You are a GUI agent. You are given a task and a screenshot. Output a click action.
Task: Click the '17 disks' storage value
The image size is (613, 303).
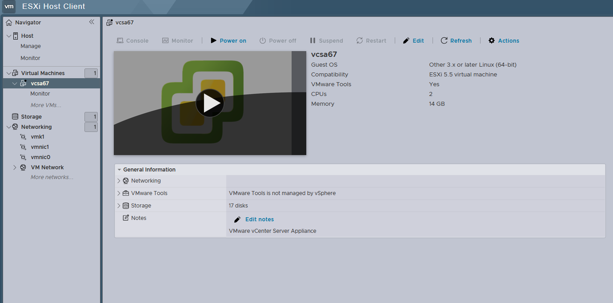tap(238, 206)
